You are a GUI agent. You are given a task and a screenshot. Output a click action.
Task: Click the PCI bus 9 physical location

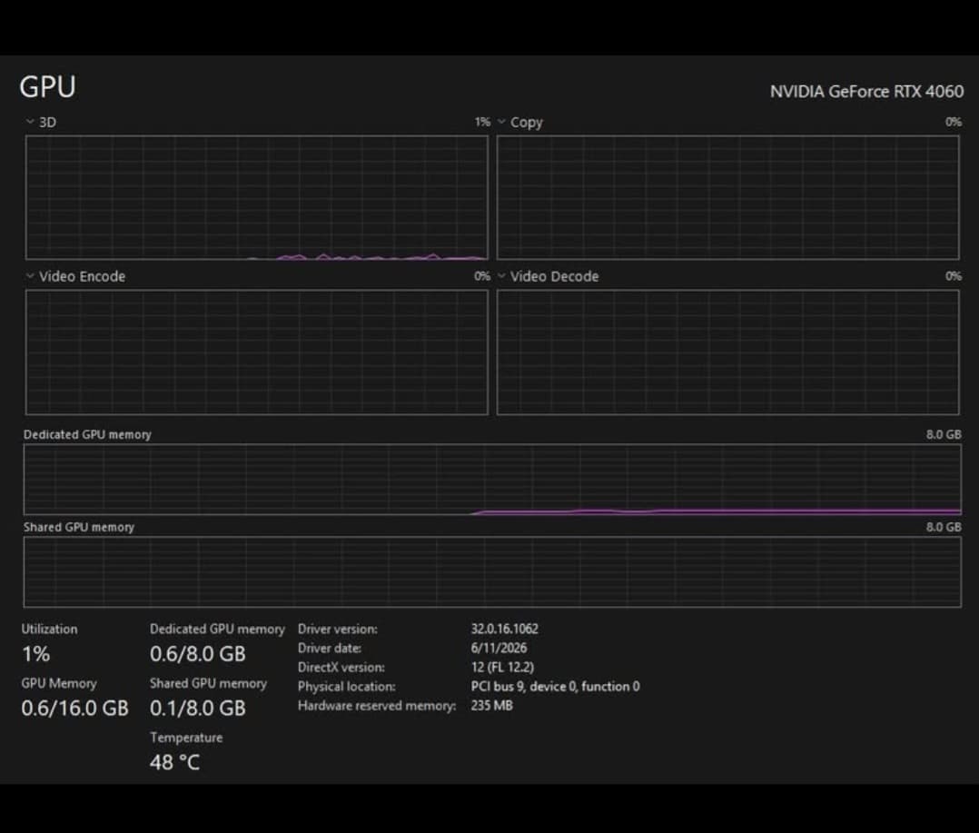click(x=555, y=686)
